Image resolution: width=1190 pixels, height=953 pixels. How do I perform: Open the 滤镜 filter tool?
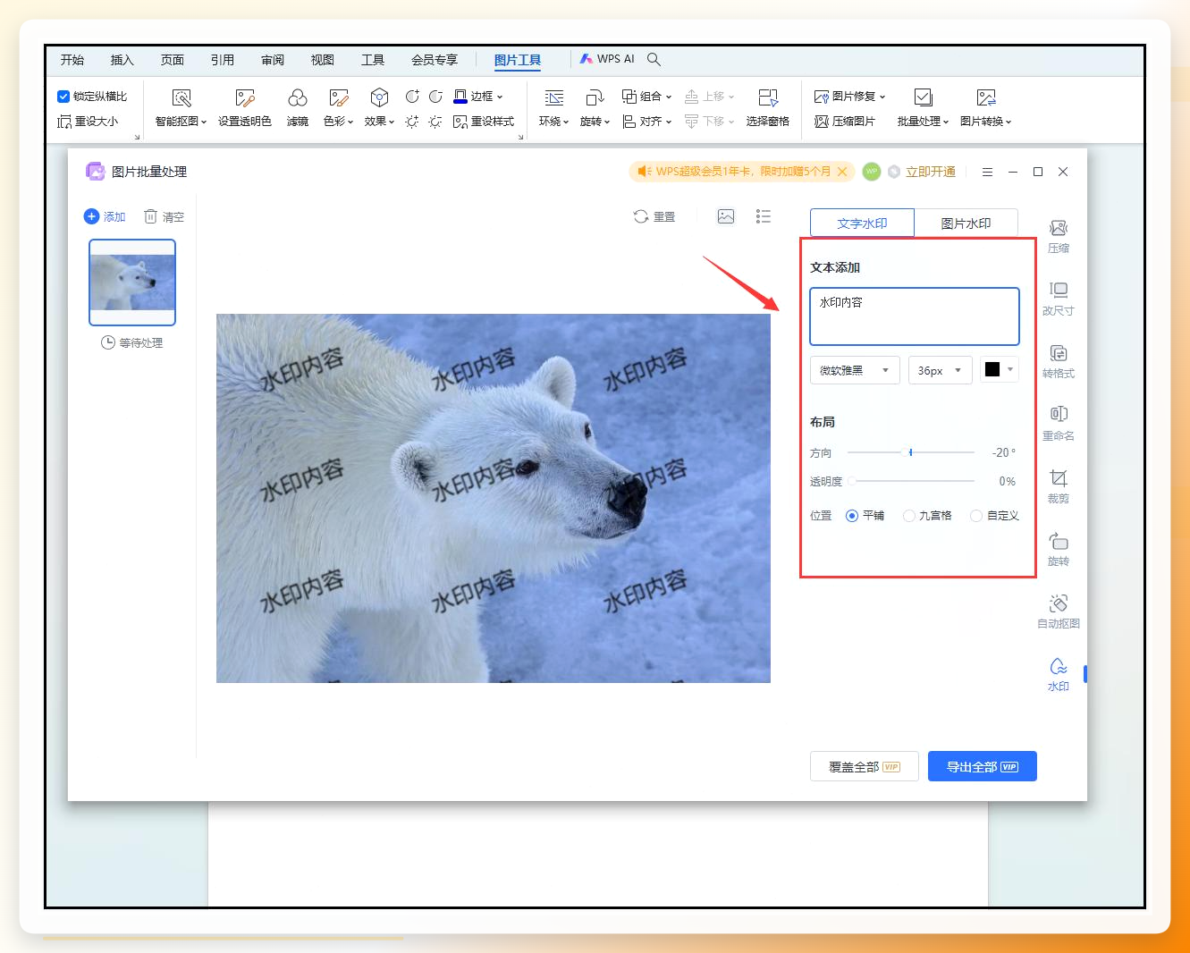click(298, 107)
